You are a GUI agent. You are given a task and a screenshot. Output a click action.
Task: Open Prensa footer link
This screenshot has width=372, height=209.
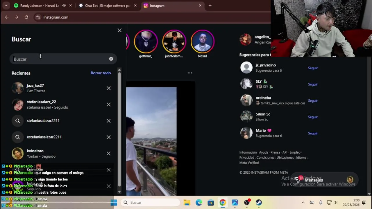[275, 152]
